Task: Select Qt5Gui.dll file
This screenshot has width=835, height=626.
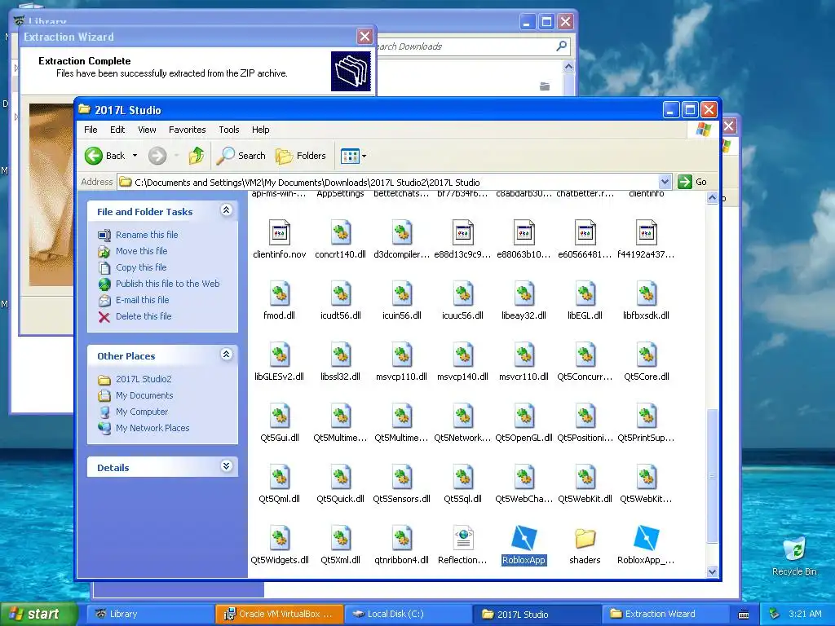Action: 280,416
